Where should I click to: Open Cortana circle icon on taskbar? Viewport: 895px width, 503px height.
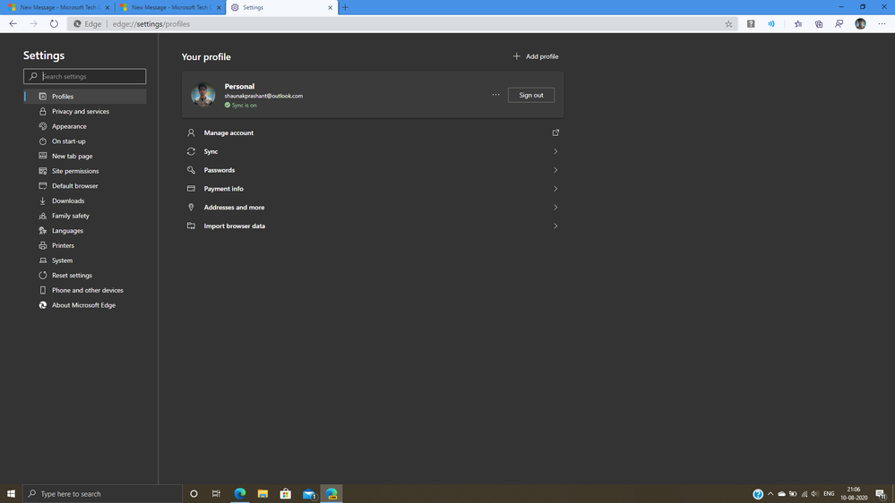click(x=194, y=494)
